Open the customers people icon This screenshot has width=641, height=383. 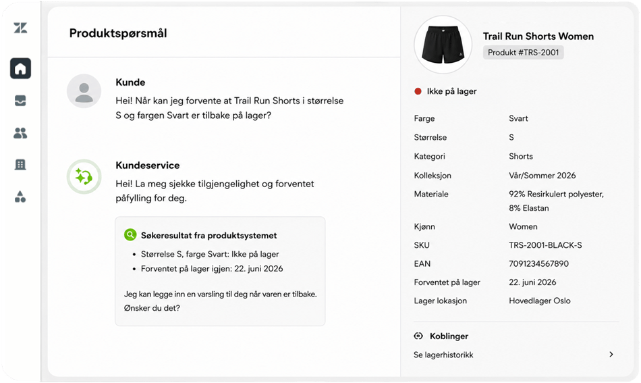click(x=20, y=132)
